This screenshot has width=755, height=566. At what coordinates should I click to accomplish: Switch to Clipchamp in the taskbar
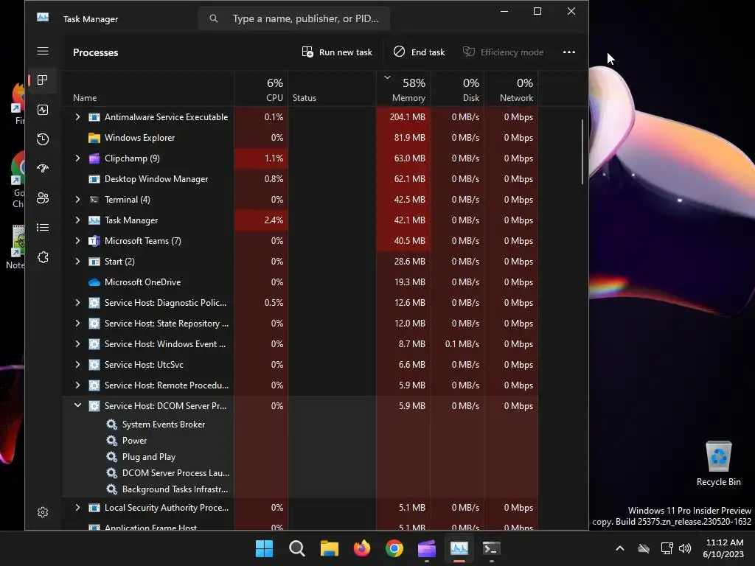coord(427,548)
